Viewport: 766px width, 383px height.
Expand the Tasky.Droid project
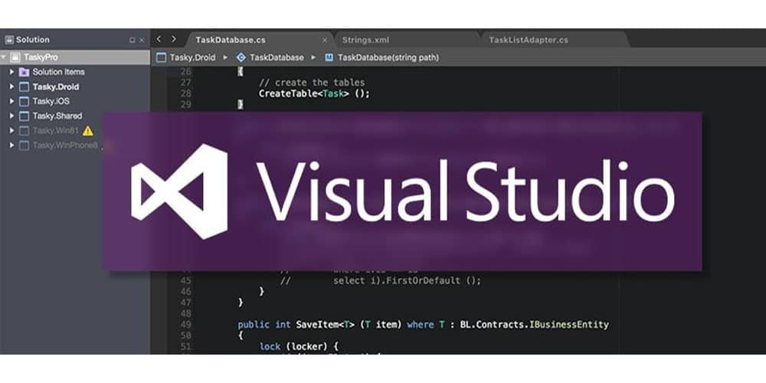coord(12,87)
